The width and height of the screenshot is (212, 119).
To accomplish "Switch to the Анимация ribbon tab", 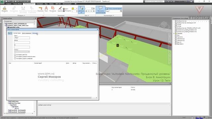I will (x=40, y=4).
